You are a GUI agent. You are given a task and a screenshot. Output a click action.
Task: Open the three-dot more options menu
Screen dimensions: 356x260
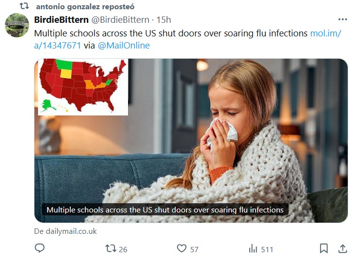pos(342,20)
